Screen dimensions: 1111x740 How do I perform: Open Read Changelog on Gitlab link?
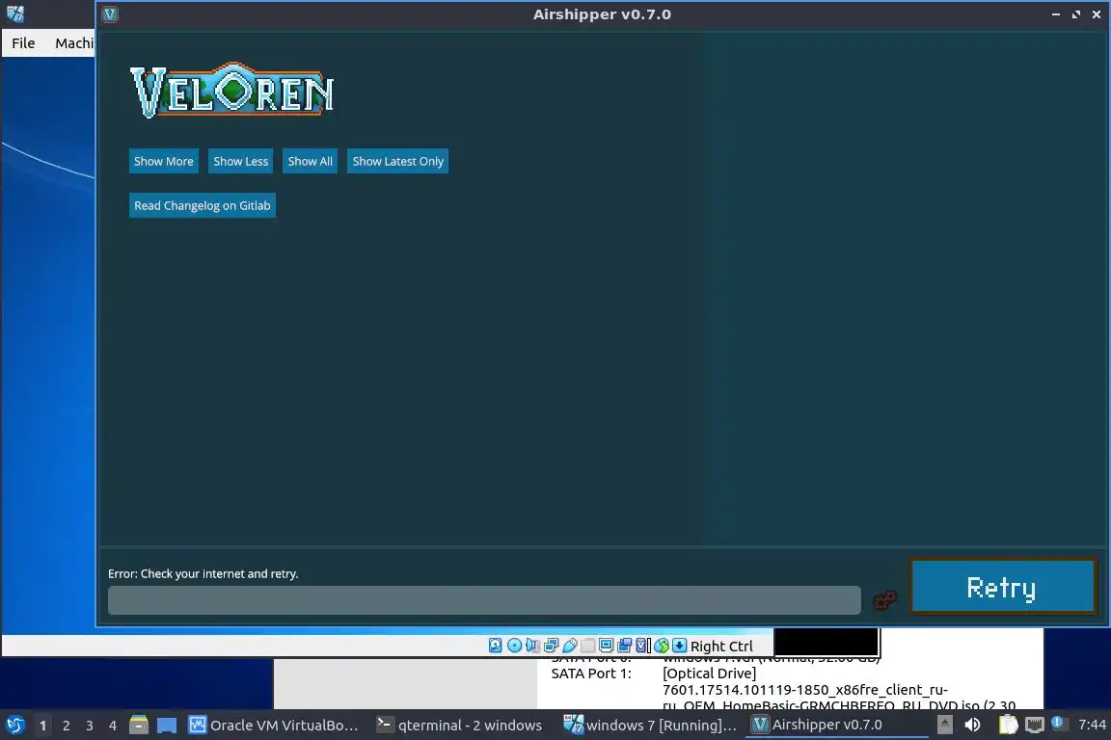pyautogui.click(x=202, y=205)
